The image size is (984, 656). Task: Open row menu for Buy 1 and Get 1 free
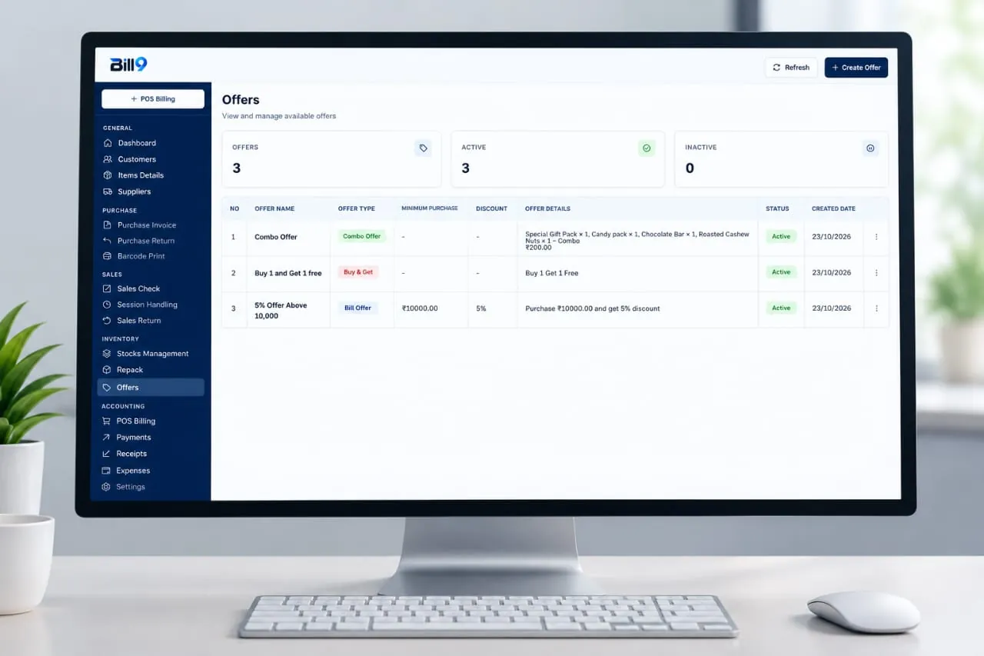coord(876,272)
